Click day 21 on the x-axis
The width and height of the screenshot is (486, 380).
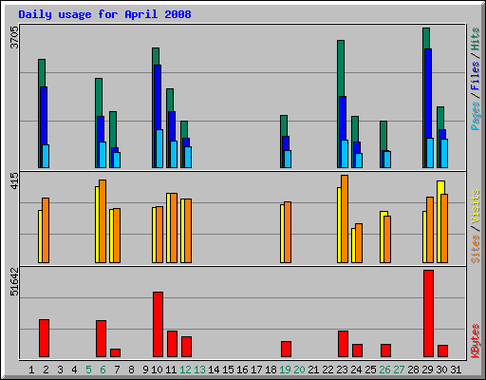pos(313,370)
